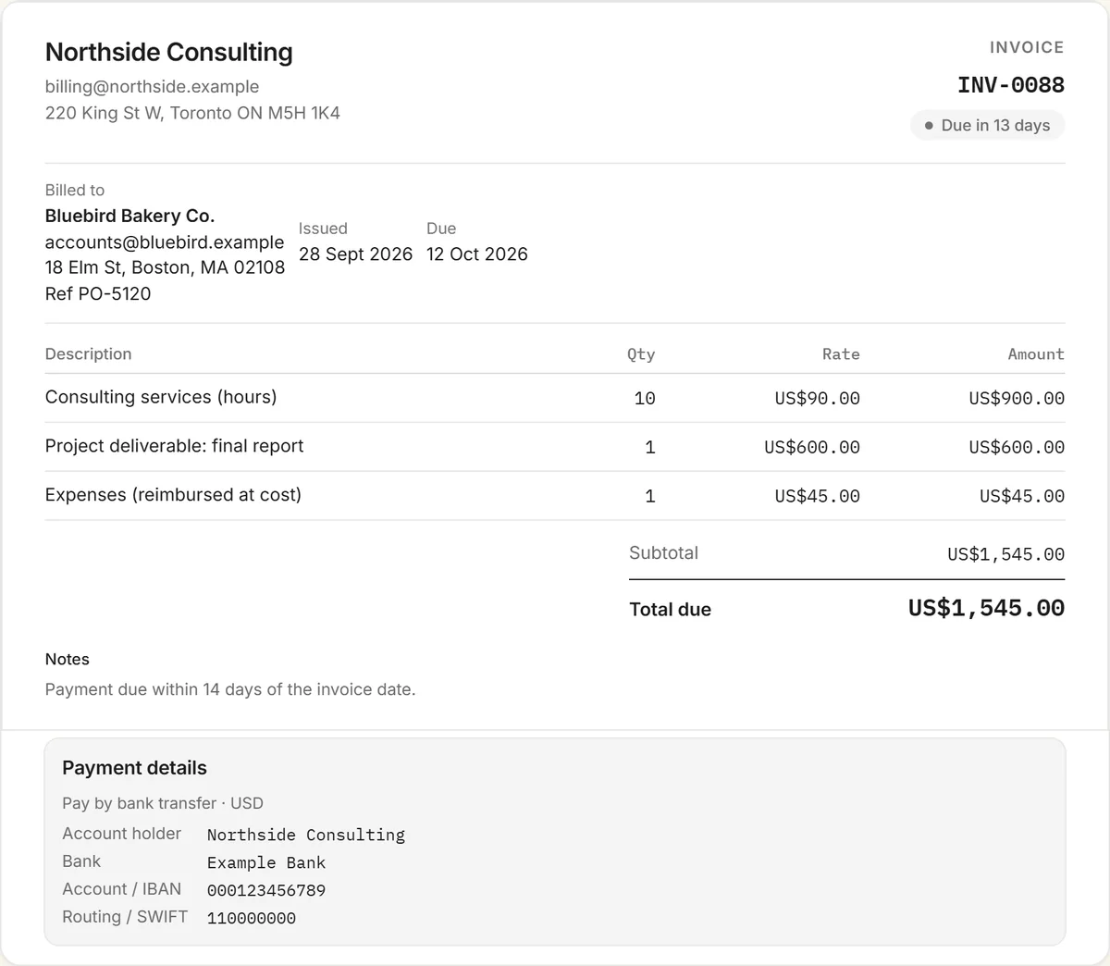Select the subtotal value US$1,545.00
Screen dimensions: 1110x966
pos(1005,554)
